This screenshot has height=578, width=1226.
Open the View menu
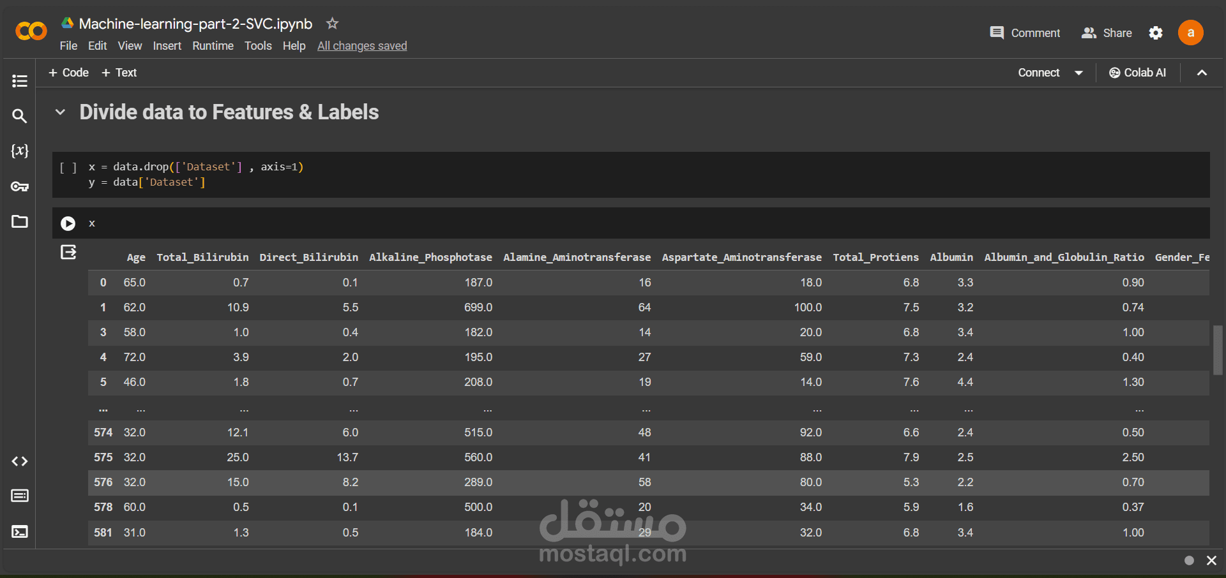(130, 46)
